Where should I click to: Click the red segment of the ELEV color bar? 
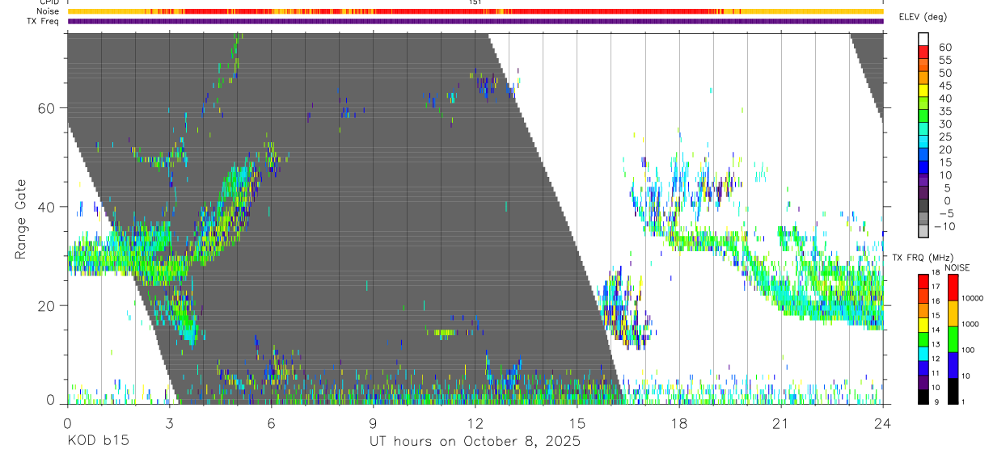(x=924, y=52)
